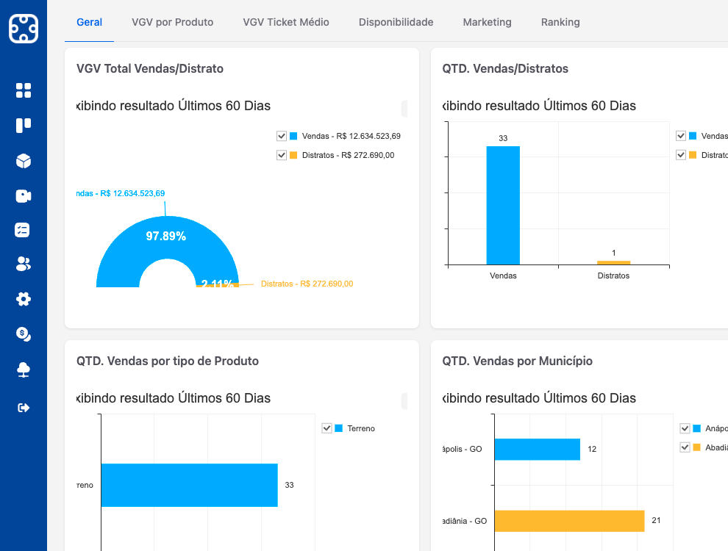Select the cube products icon in sidebar
The width and height of the screenshot is (728, 551).
point(24,161)
